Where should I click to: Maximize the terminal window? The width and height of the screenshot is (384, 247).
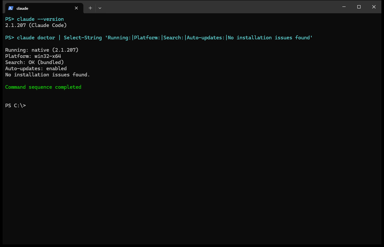point(359,7)
